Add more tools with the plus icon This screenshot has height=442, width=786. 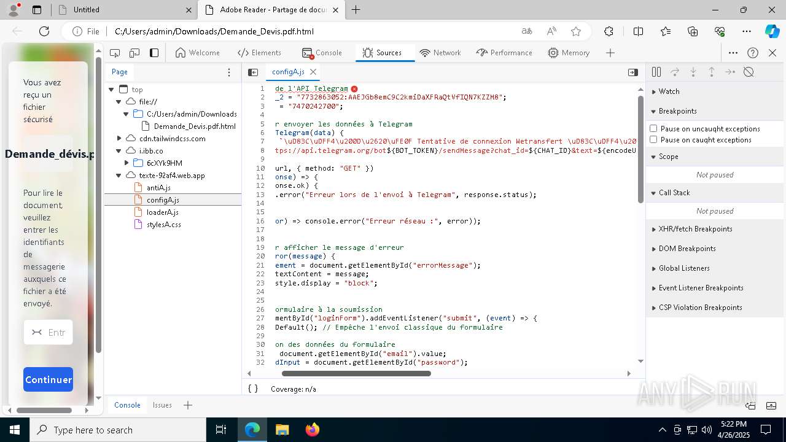click(610, 53)
